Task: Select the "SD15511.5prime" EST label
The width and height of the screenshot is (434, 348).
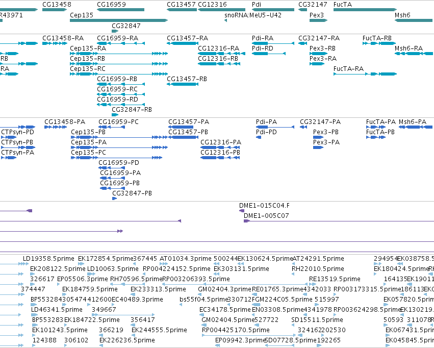Action: (x=317, y=320)
